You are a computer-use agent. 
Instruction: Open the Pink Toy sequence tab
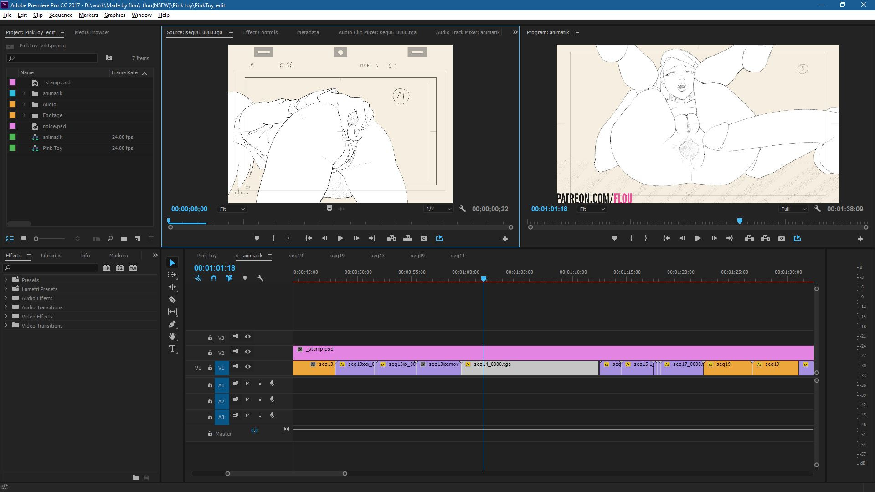[x=207, y=256]
